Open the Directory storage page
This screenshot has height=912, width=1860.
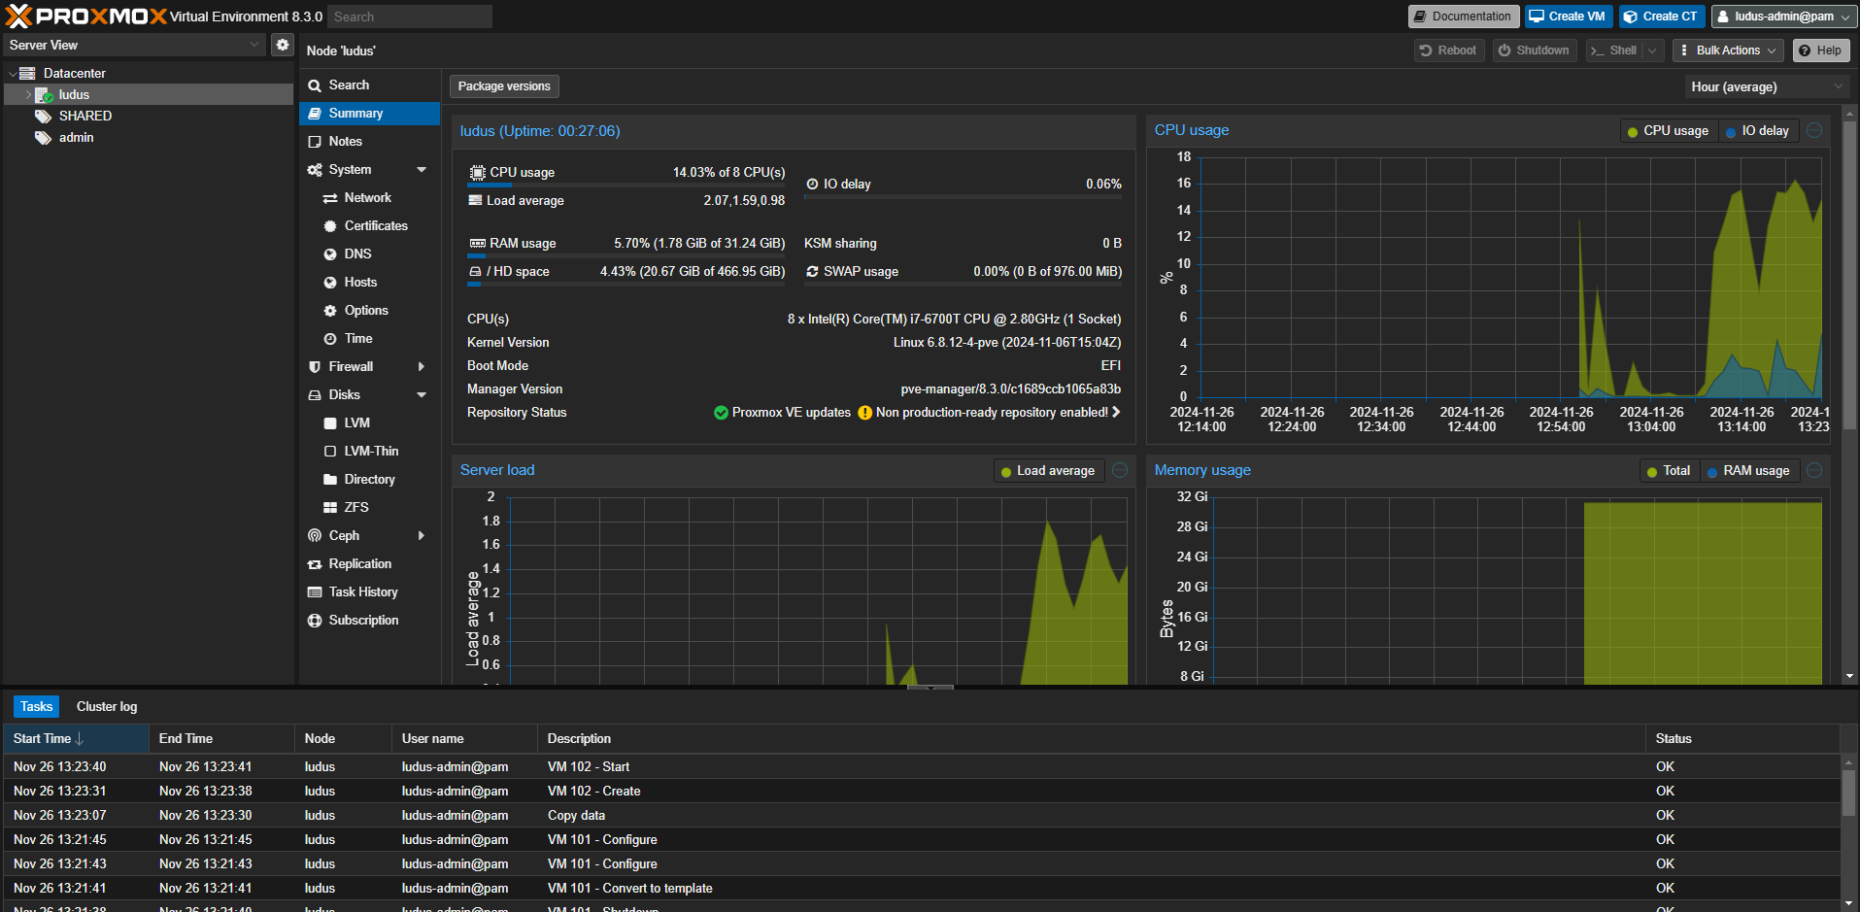[369, 480]
